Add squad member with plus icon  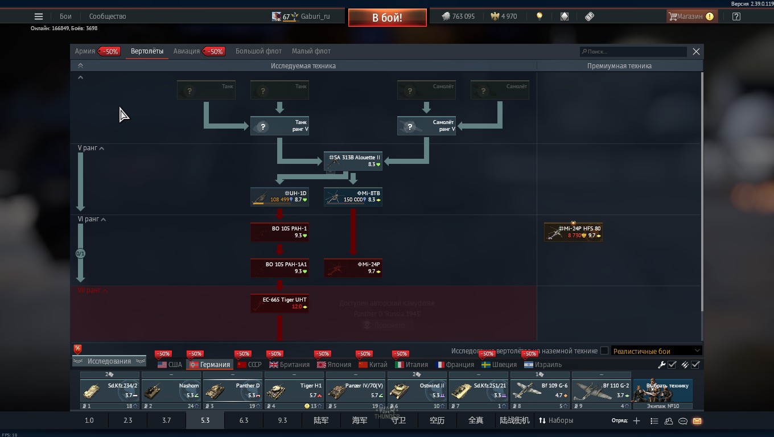(x=636, y=421)
